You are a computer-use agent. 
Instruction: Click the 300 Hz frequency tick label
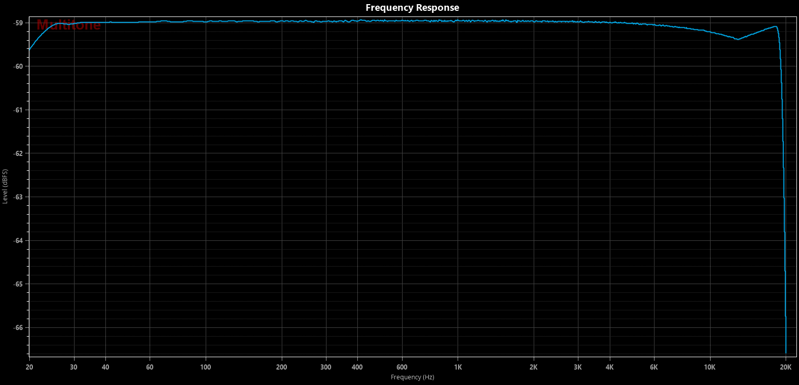coord(325,367)
